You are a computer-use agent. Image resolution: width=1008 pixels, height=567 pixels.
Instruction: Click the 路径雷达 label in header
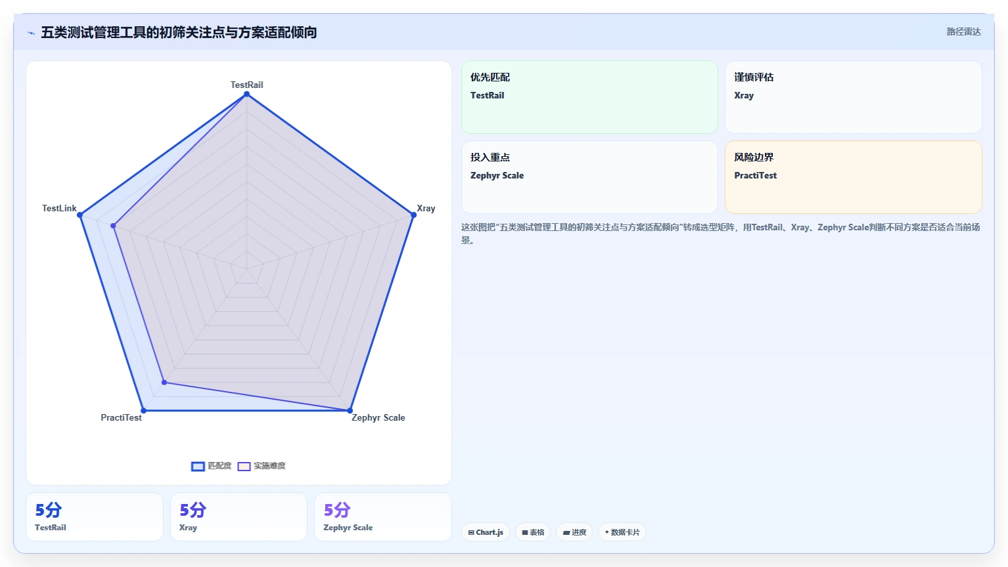point(963,31)
